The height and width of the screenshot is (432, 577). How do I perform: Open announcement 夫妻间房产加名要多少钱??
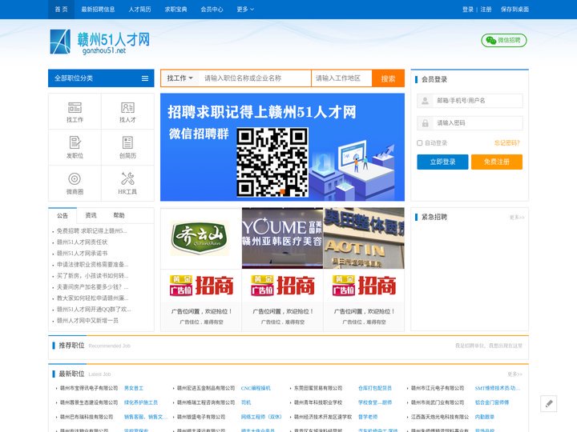[x=92, y=287]
